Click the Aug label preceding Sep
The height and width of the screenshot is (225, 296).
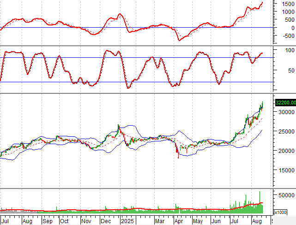27,221
